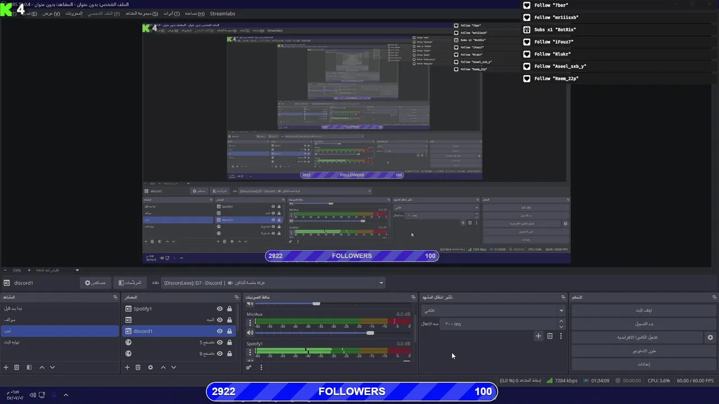
Task: Open Streamlabs menu
Action: pyautogui.click(x=222, y=13)
